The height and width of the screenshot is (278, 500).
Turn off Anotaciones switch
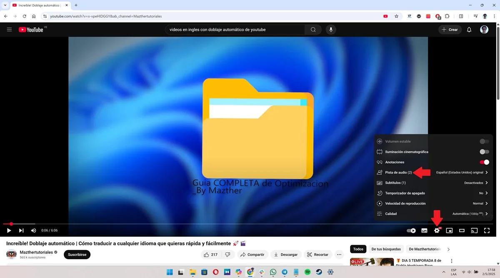point(484,162)
